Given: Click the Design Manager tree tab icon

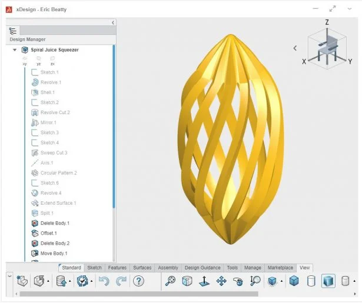Looking at the screenshot, I should coord(13,31).
